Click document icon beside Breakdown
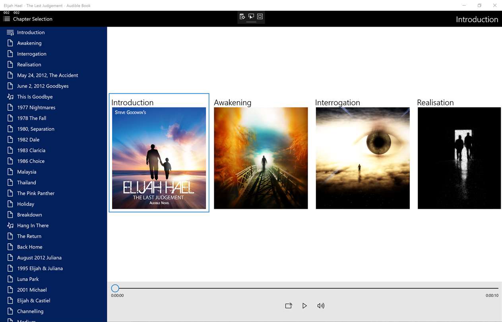 (10, 215)
